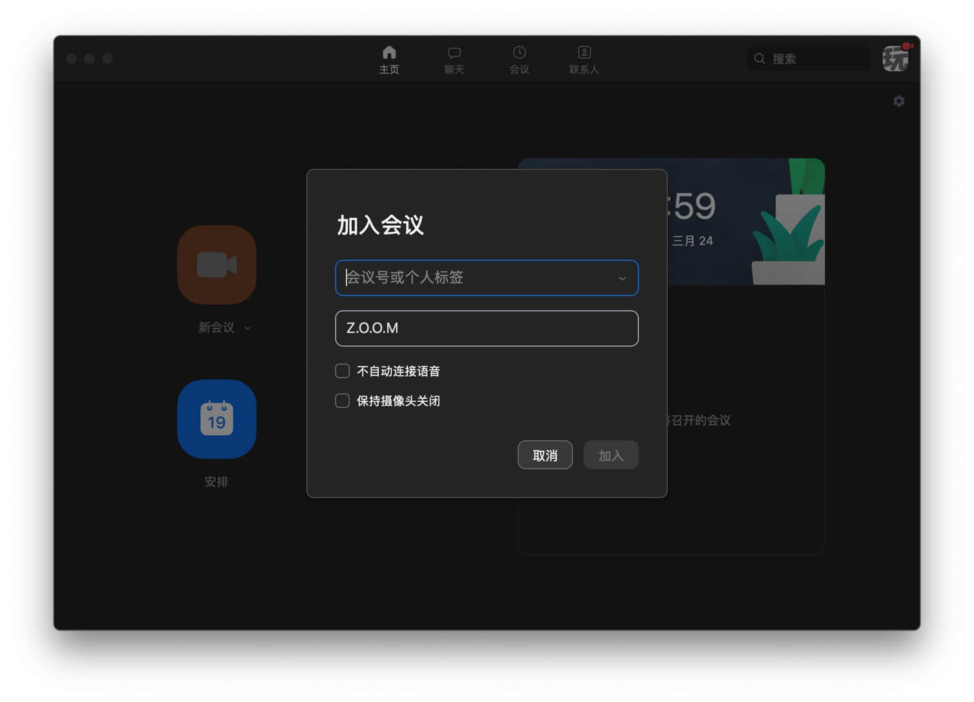Click the search magnifier icon
974x702 pixels.
(759, 59)
